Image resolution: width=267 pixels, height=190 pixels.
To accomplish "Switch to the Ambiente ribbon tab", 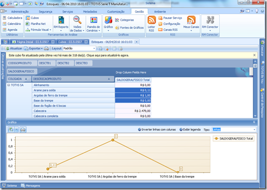I will 160,12.
